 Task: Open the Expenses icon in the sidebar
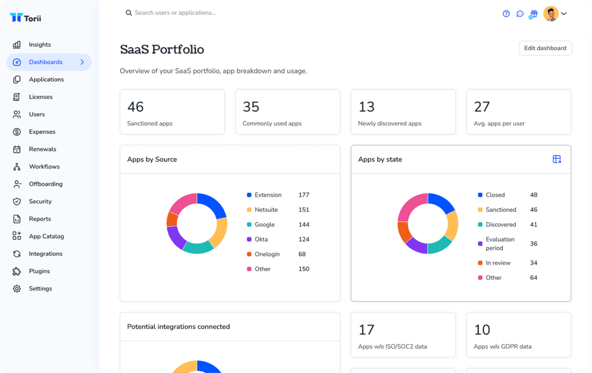coord(17,132)
